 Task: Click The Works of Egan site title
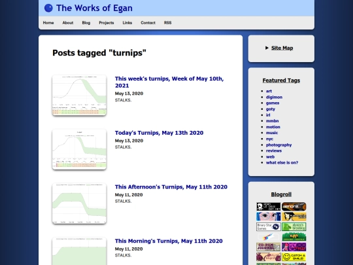pos(94,8)
